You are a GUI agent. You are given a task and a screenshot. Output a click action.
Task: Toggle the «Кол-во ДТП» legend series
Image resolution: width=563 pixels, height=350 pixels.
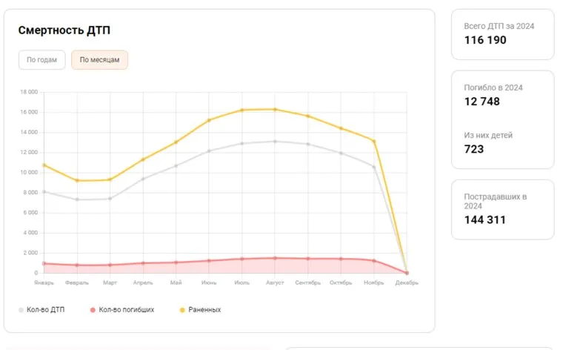[46, 309]
